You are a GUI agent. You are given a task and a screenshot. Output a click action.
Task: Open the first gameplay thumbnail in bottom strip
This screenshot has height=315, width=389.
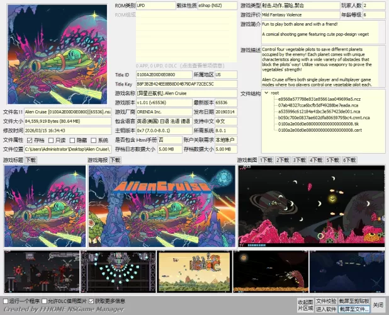(41, 272)
